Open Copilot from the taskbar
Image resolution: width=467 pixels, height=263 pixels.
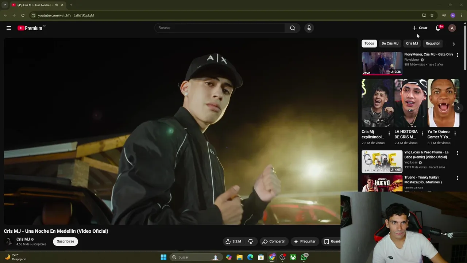click(x=229, y=257)
